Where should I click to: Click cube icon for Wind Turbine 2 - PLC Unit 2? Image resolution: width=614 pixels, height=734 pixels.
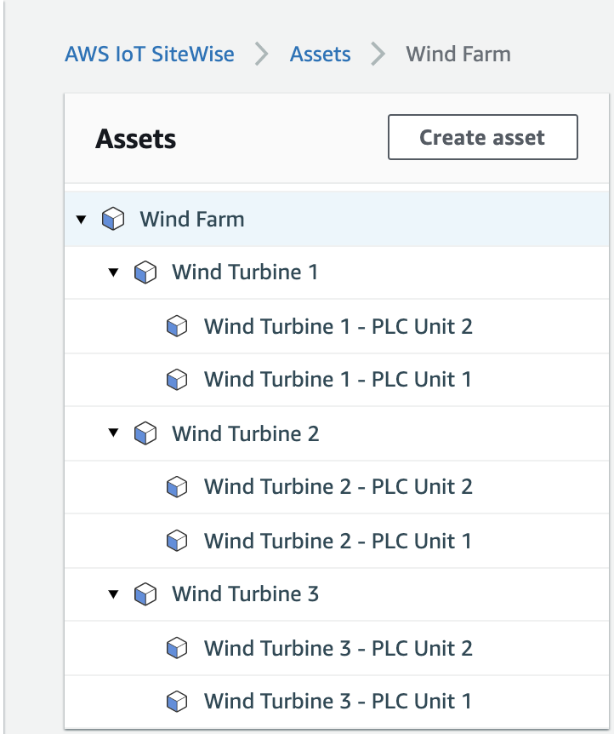click(x=177, y=487)
